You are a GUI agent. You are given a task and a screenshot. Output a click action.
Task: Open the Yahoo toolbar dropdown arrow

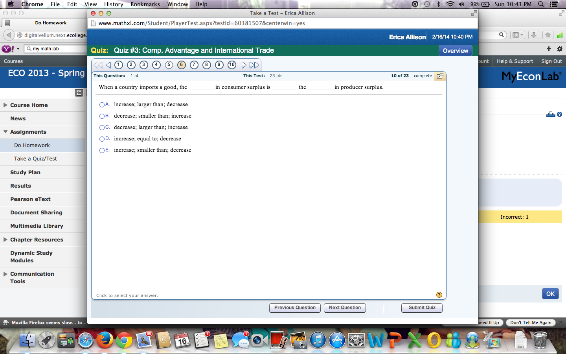click(x=18, y=49)
